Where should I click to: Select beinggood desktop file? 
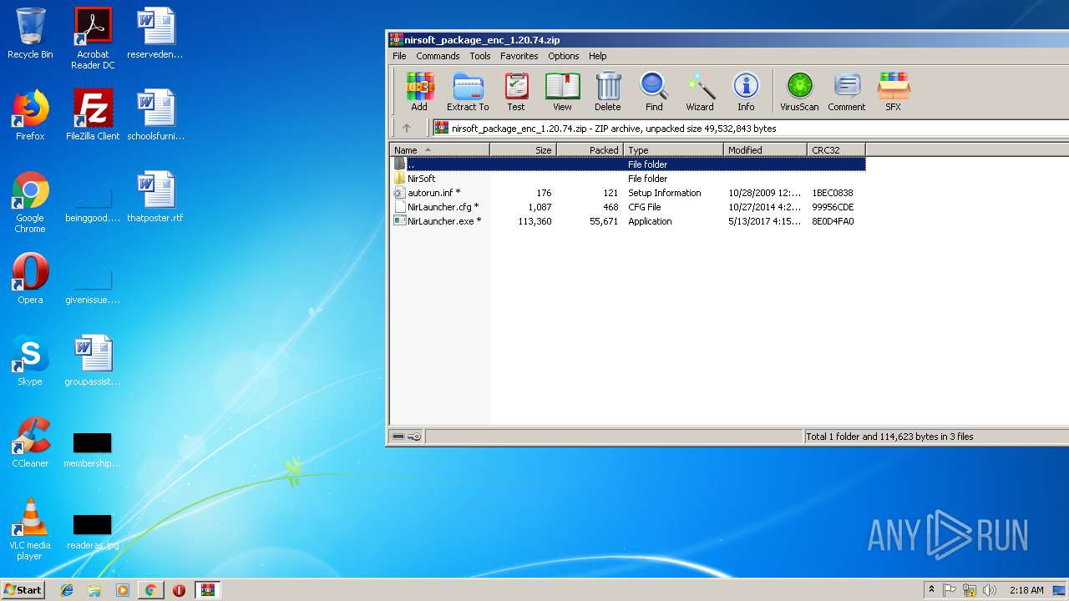coord(93,204)
